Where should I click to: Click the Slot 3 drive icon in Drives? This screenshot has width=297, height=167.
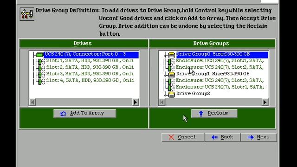(x=40, y=75)
